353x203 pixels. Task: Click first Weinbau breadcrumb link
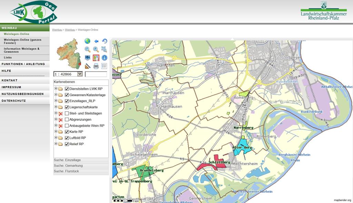coord(57,30)
